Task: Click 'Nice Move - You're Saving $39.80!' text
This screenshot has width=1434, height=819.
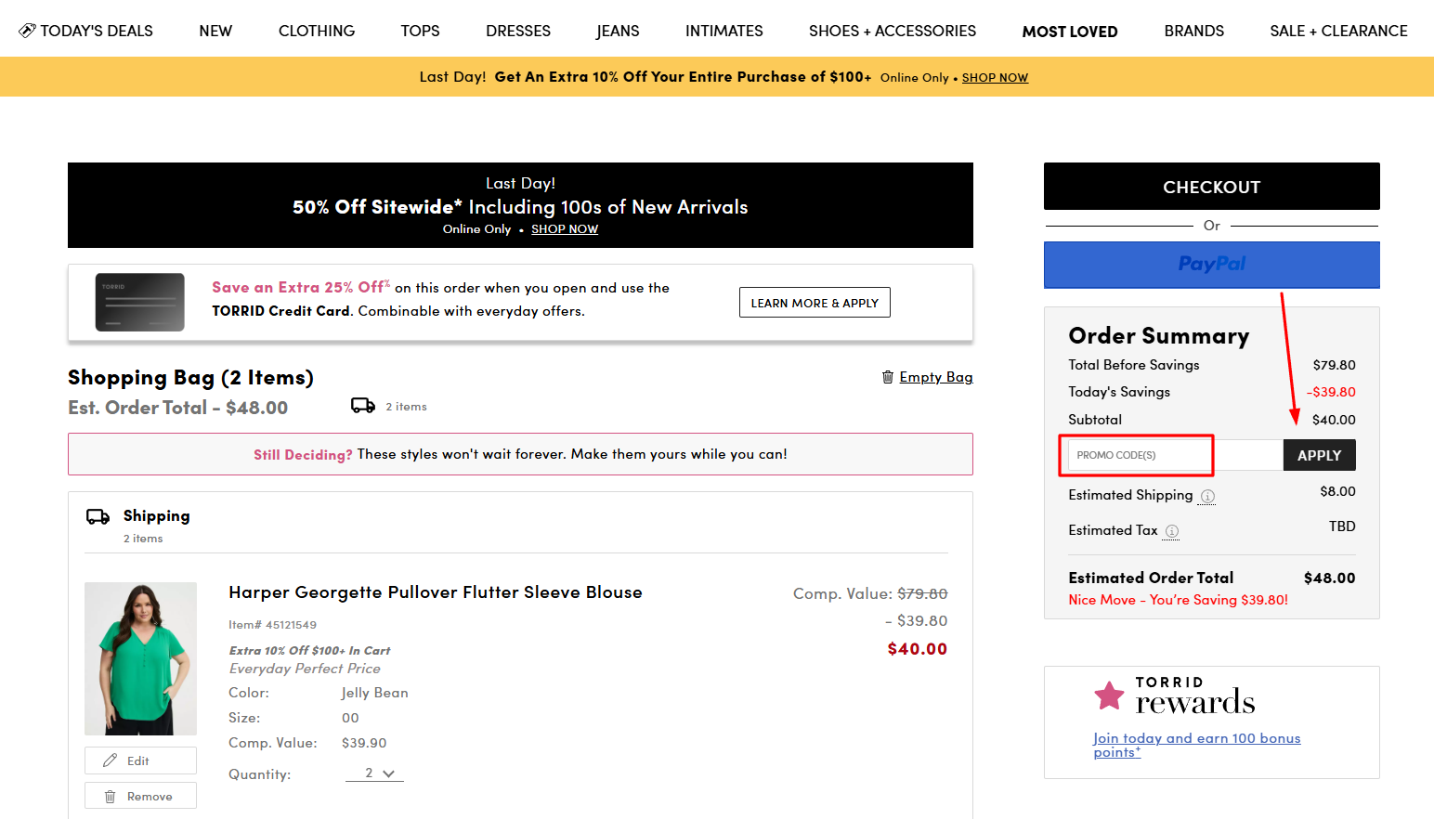Action: click(x=1178, y=600)
